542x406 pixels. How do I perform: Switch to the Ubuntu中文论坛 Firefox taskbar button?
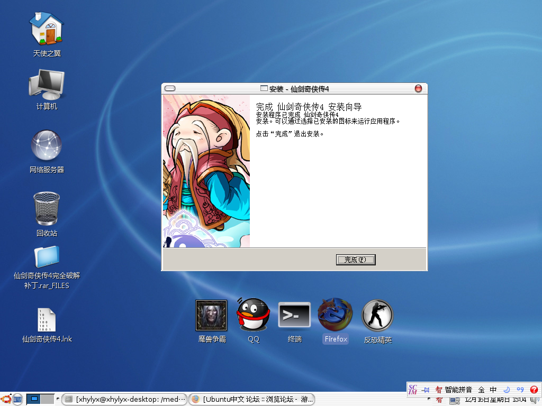point(251,399)
